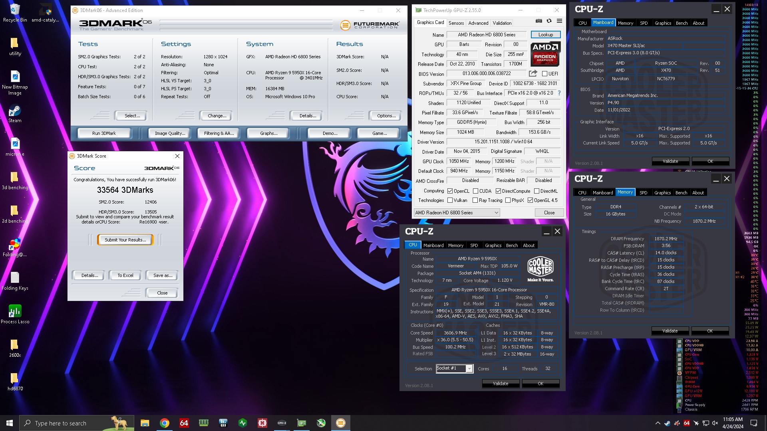This screenshot has width=767, height=431.
Task: Click GPU-Z refresh icon
Action: coord(549,21)
